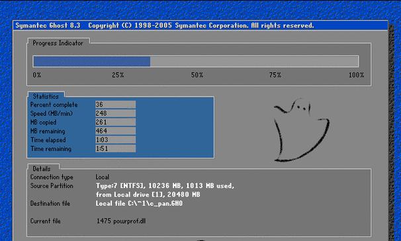Screen dimensions: 401x241
Task: Click the 50% progress marker label
Action: tap(197, 75)
